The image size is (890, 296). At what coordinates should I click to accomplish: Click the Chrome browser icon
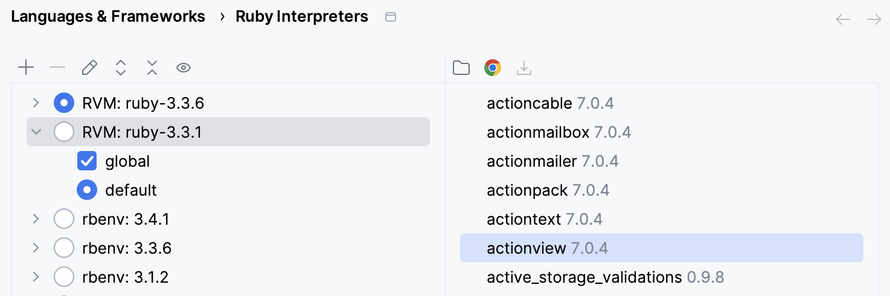pyautogui.click(x=493, y=68)
